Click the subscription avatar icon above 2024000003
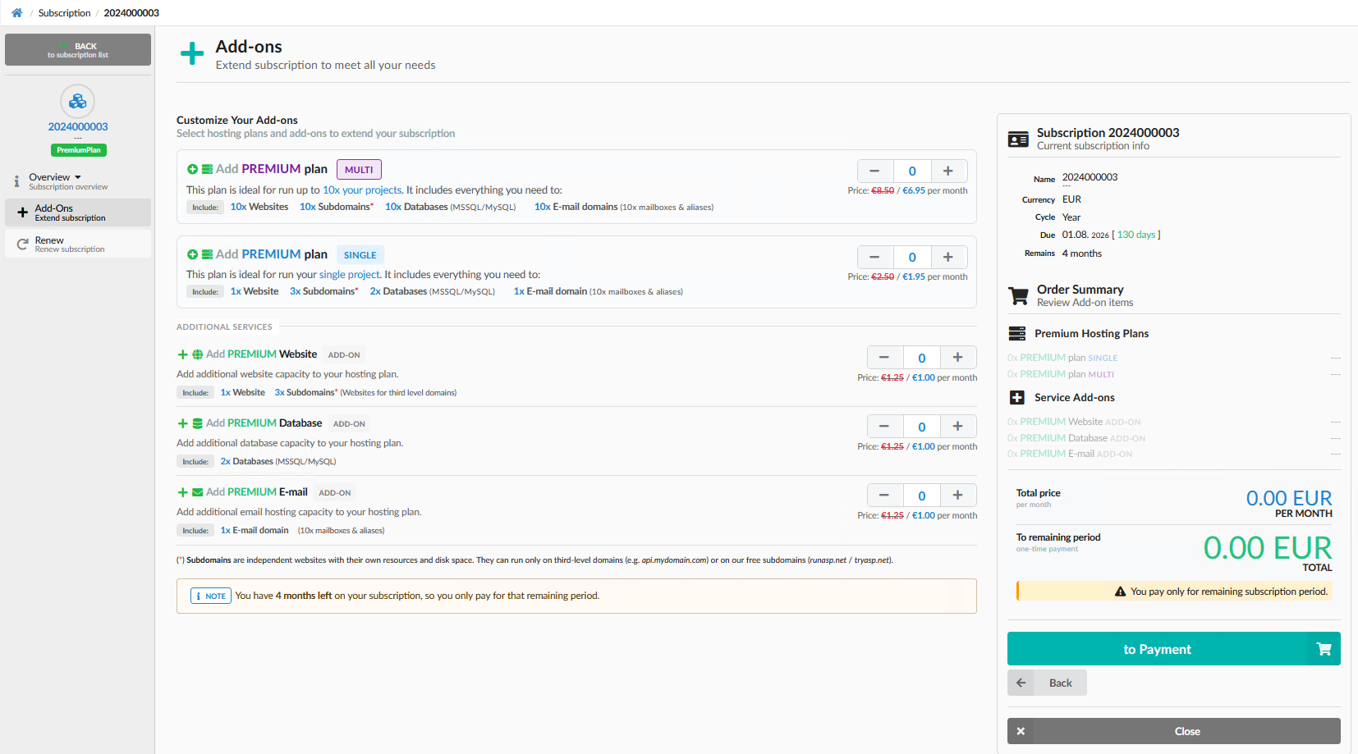 coord(78,101)
